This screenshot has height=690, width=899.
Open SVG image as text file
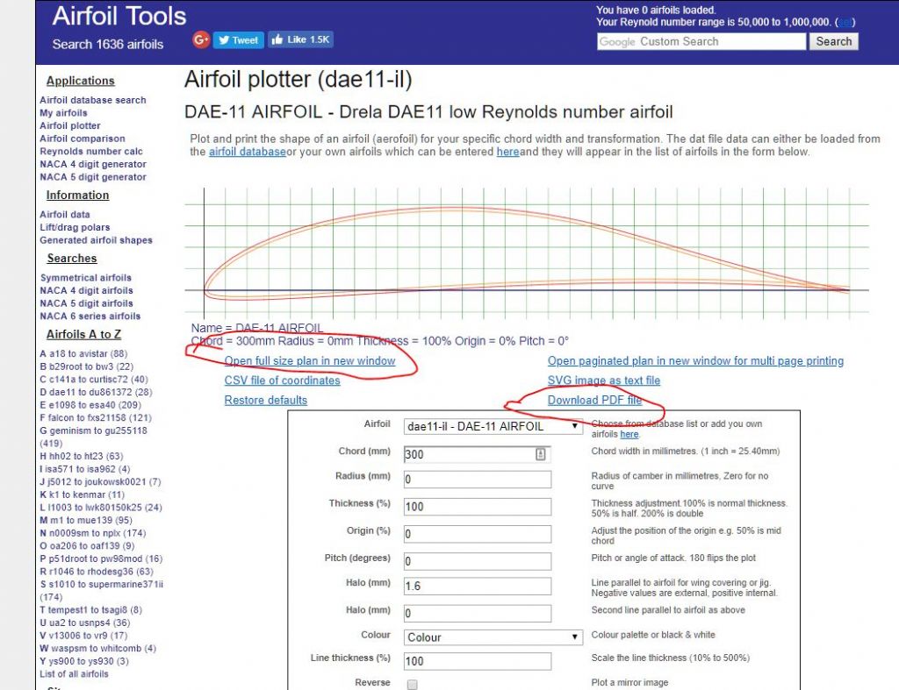tap(602, 381)
